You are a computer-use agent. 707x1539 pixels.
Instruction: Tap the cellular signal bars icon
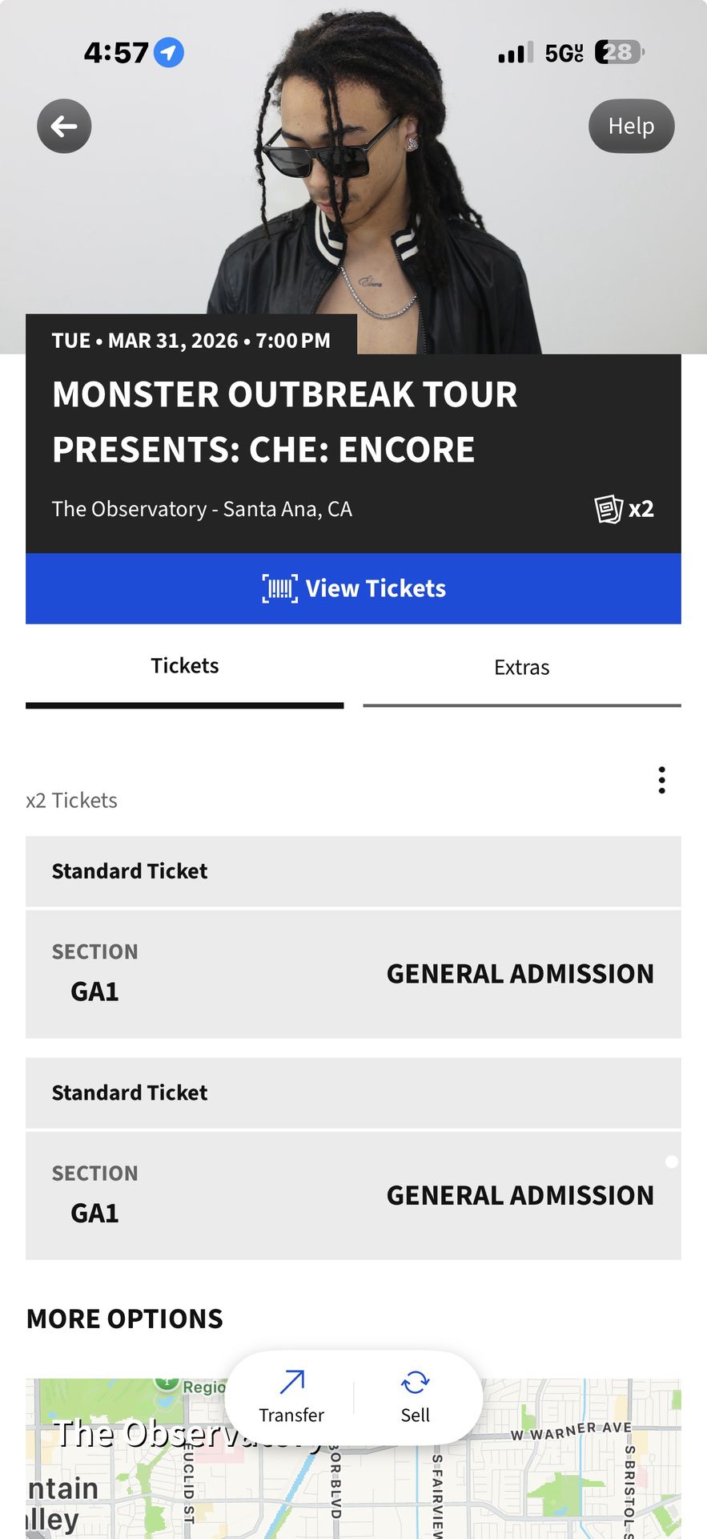[515, 54]
